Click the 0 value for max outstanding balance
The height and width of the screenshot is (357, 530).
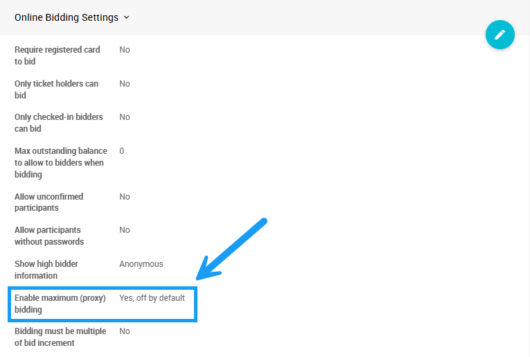pyautogui.click(x=122, y=151)
